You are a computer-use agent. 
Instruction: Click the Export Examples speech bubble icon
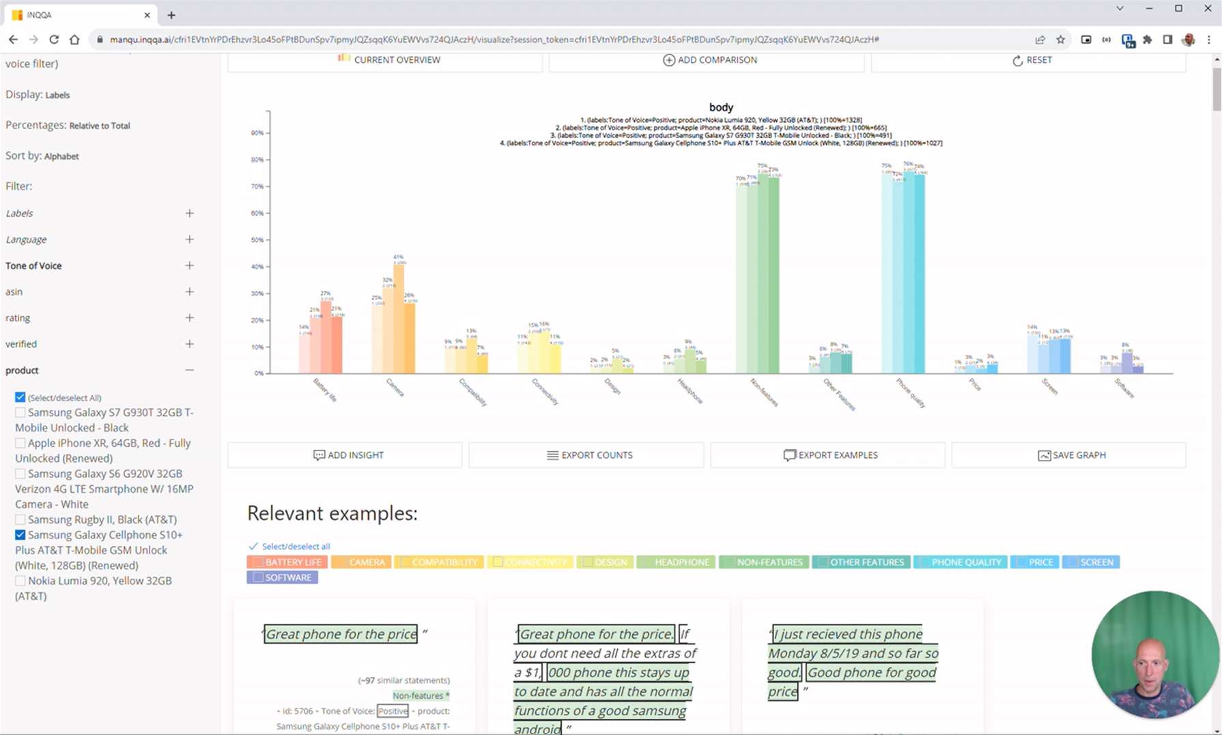(x=790, y=455)
